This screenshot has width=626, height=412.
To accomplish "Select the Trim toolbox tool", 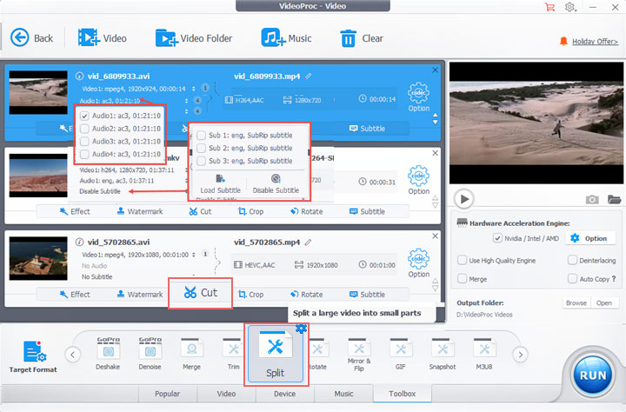I will (x=233, y=354).
